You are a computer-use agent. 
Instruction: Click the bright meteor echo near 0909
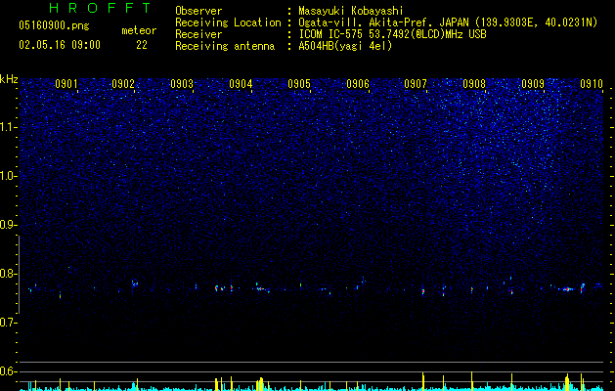(x=567, y=289)
